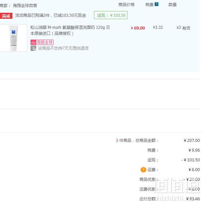Click the per-item tax ¥3.32
Viewport: 203px width, 204px height.
pos(158,28)
